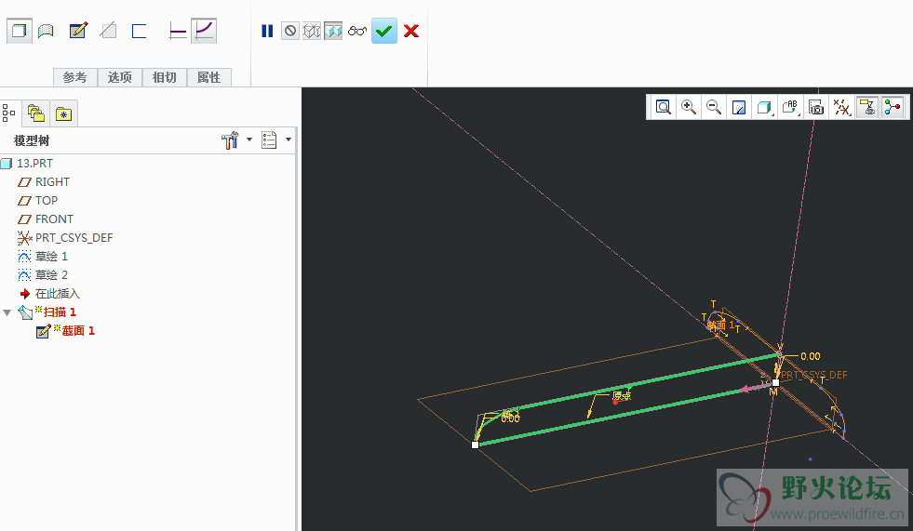The height and width of the screenshot is (531, 913).
Task: Click the Repaint screen icon
Action: tap(739, 107)
